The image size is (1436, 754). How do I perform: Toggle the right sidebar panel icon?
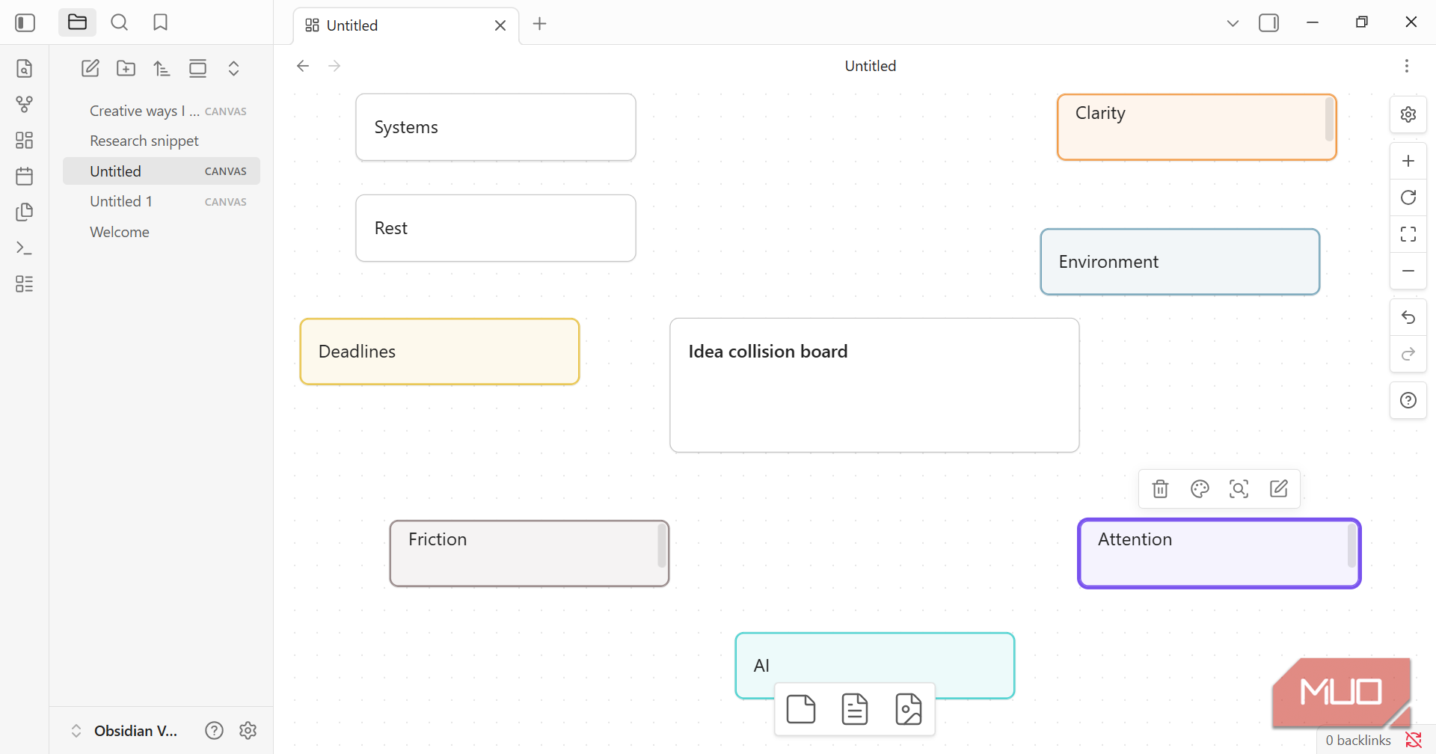pyautogui.click(x=1269, y=23)
